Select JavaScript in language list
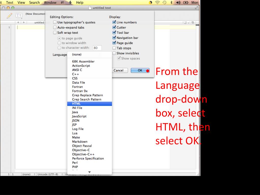260x195 pixels. [90, 116]
